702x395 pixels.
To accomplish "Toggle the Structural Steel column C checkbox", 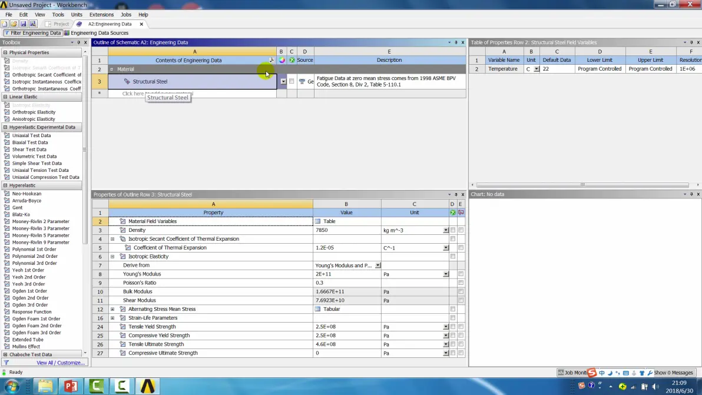I will coord(292,81).
